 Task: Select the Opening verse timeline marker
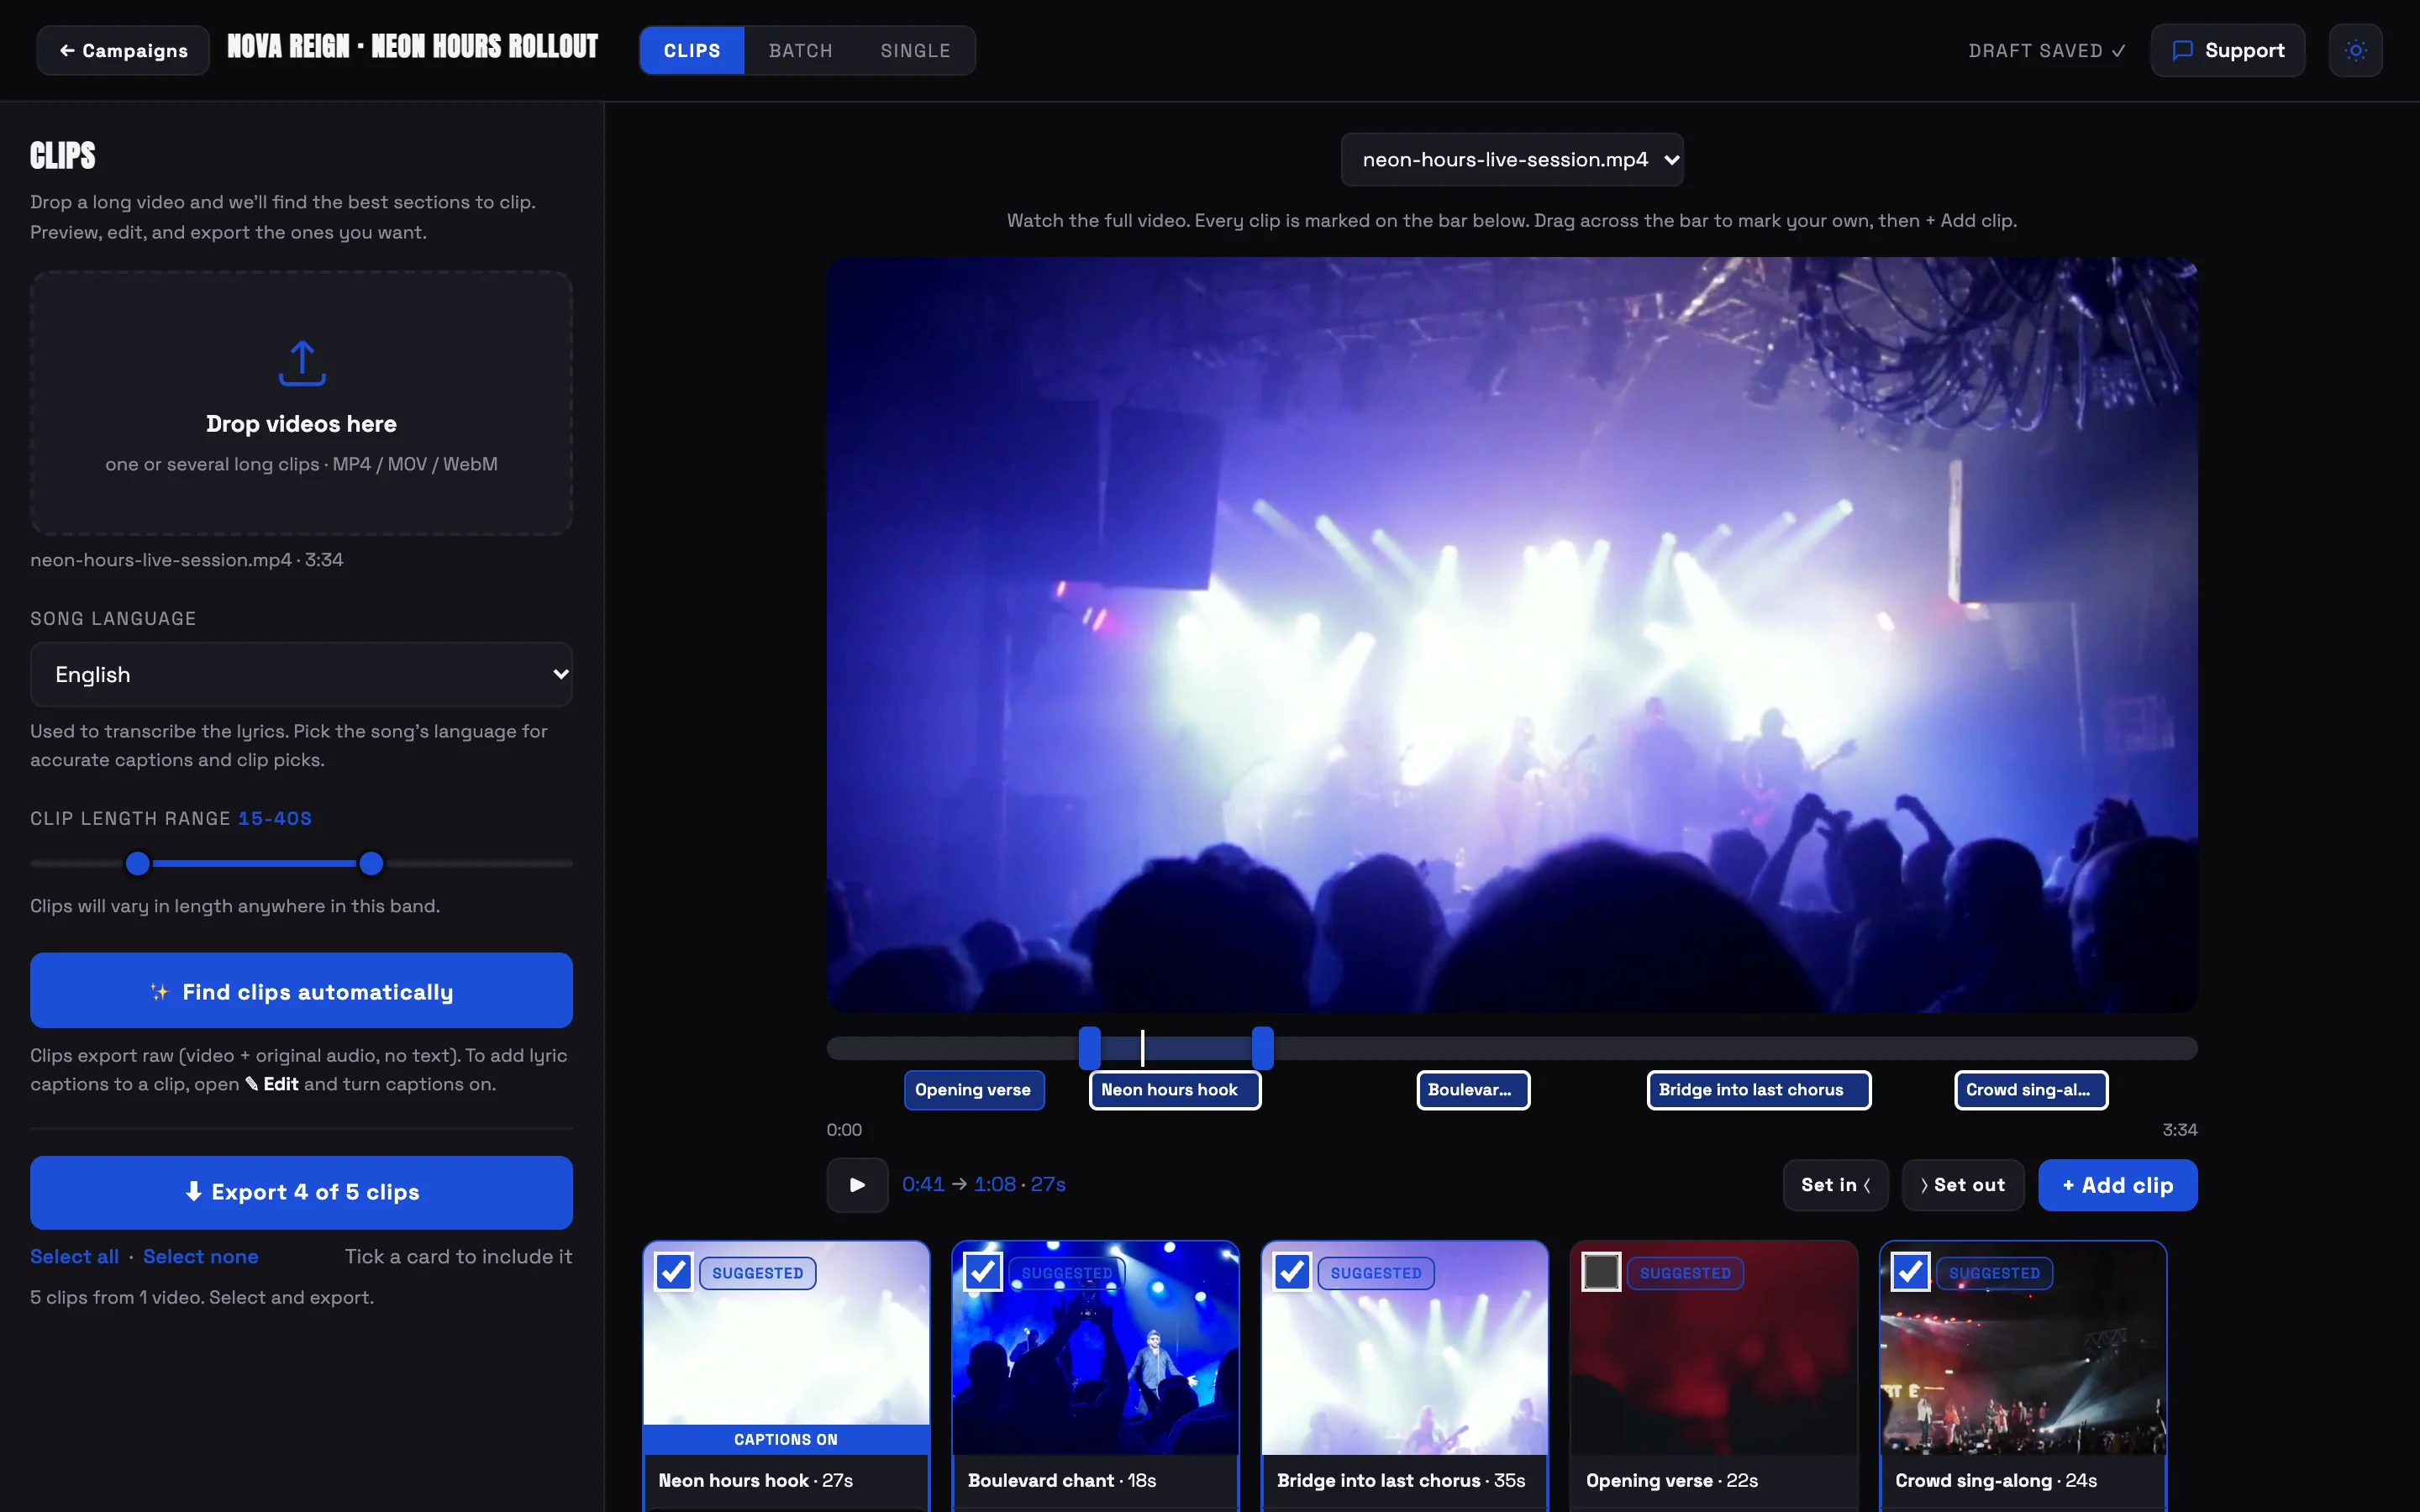coord(973,1090)
